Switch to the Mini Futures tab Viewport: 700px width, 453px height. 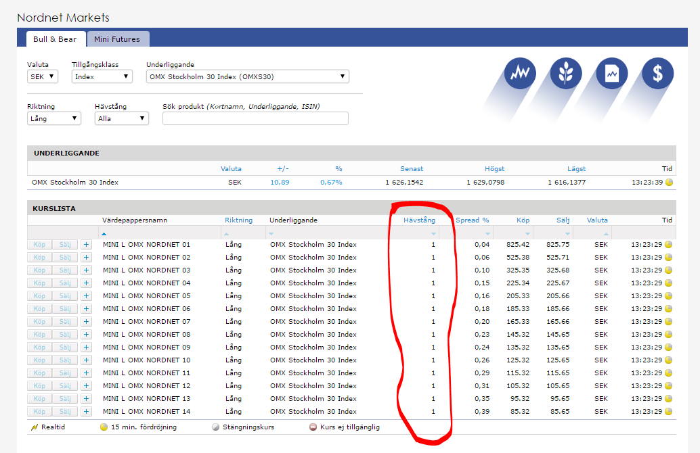point(117,39)
